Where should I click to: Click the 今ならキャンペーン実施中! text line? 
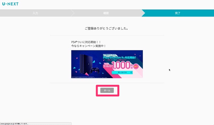point(89,46)
